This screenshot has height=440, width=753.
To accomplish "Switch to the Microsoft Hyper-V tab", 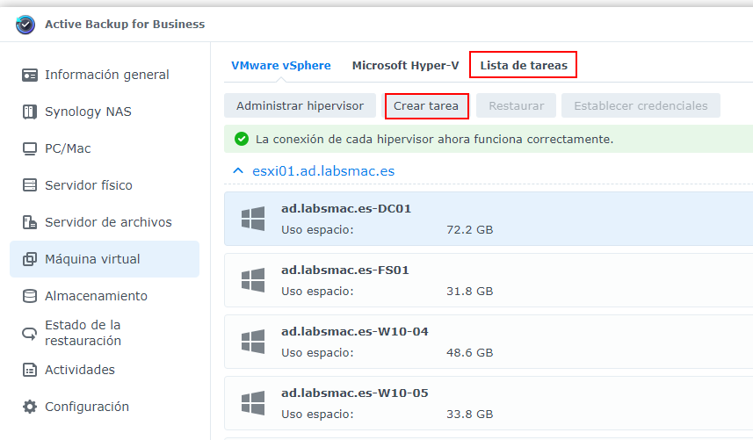I will coord(405,65).
